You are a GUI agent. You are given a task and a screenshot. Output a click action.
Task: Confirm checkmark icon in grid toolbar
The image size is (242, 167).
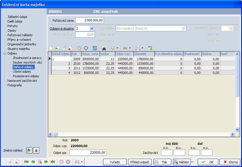[79, 48]
